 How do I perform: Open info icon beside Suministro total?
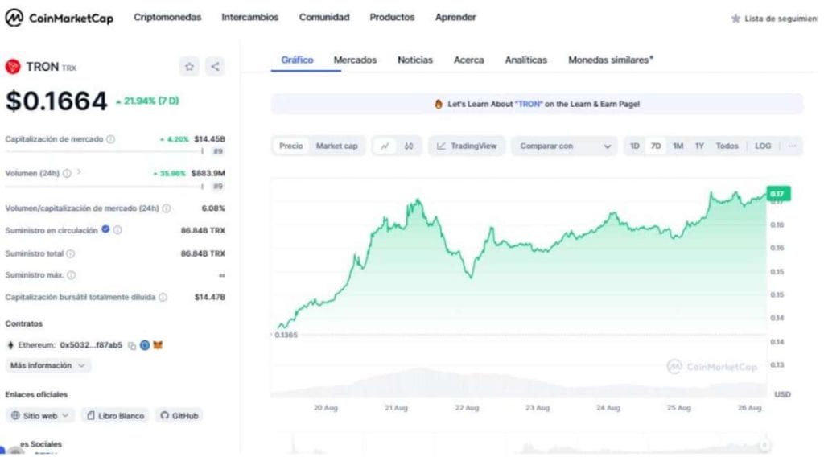70,253
